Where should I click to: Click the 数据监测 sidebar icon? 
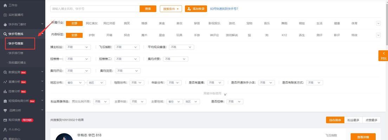coord(5,72)
